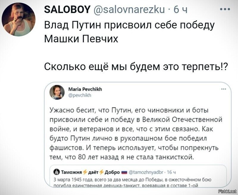The height and width of the screenshot is (195, 238).
Task: Open the @tamozhnyadbr handle
Action: [x=146, y=172]
